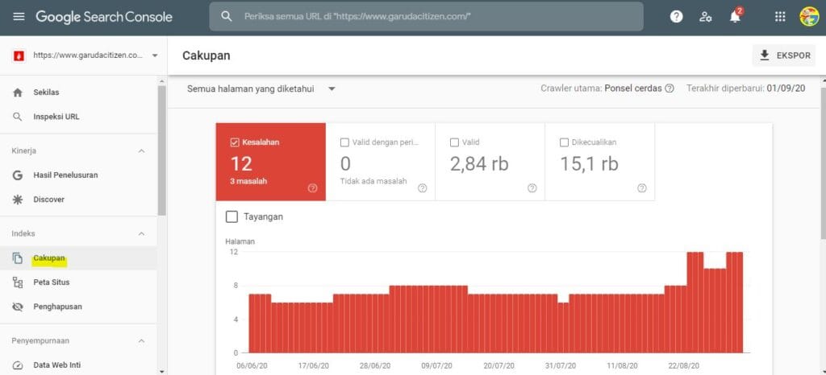Open Inspeksi URL menu item
Screen dimensions: 826x375
pyautogui.click(x=78, y=117)
